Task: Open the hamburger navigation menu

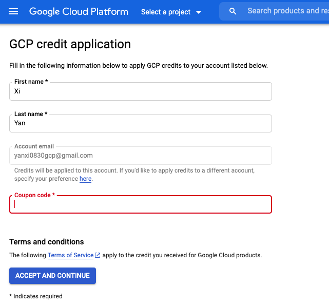Action: pyautogui.click(x=13, y=11)
